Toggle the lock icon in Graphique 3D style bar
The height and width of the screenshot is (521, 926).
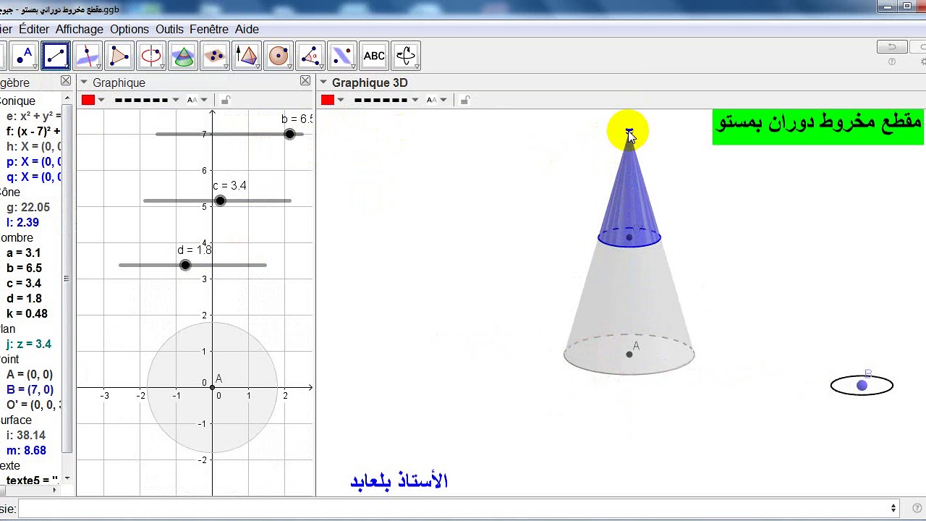click(x=464, y=100)
